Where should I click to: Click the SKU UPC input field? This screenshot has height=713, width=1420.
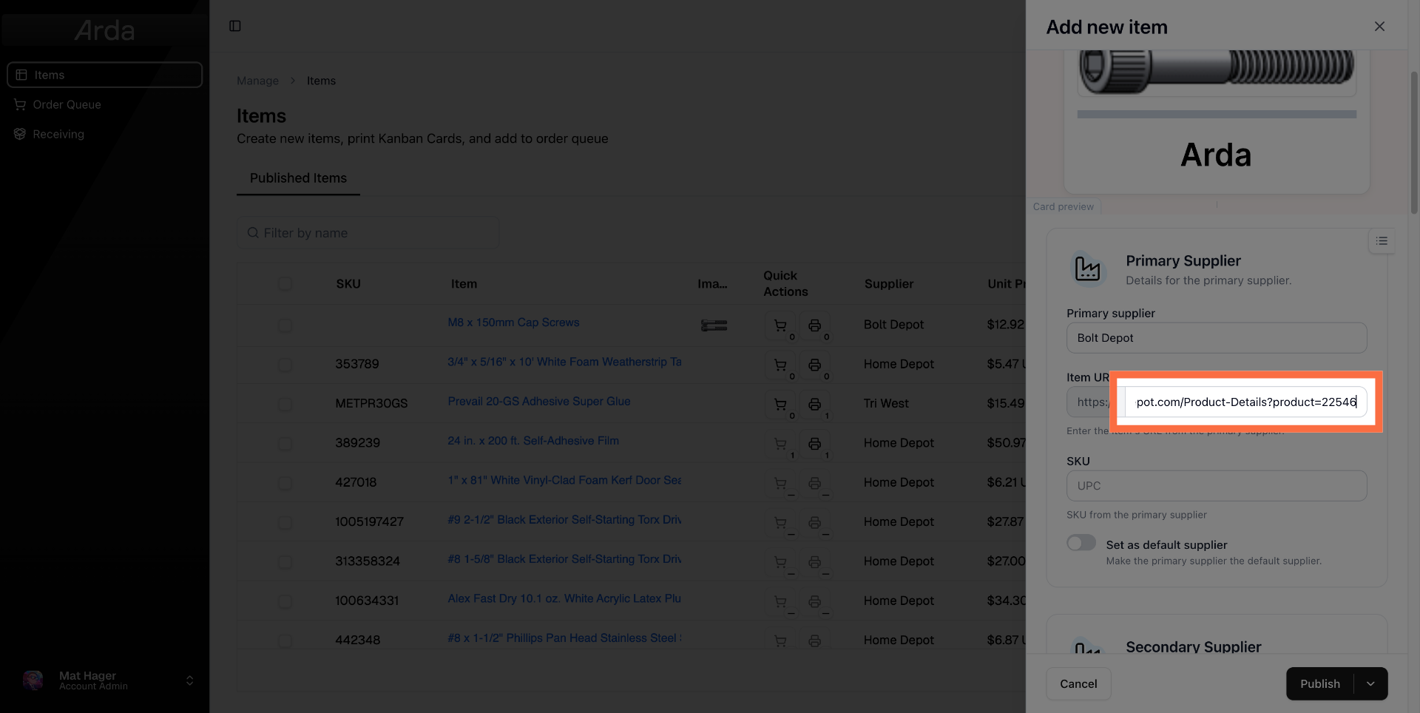pyautogui.click(x=1217, y=486)
